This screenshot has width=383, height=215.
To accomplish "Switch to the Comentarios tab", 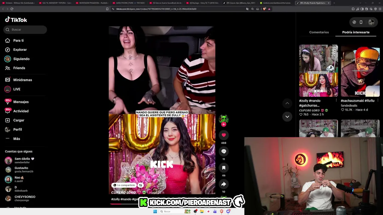I will [319, 32].
